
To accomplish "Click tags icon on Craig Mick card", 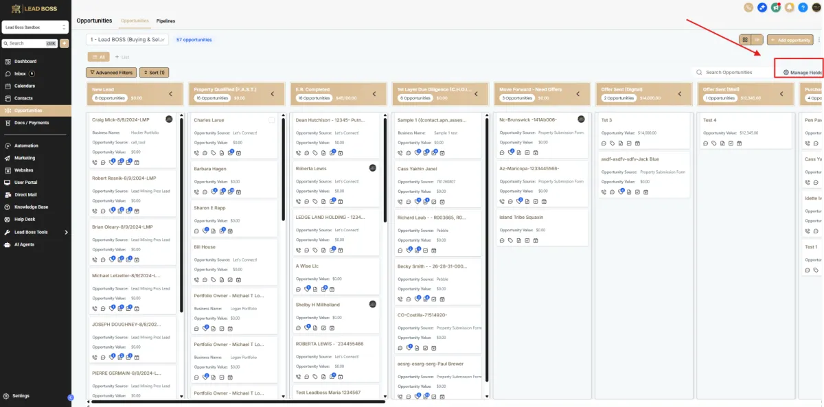I will click(111, 162).
